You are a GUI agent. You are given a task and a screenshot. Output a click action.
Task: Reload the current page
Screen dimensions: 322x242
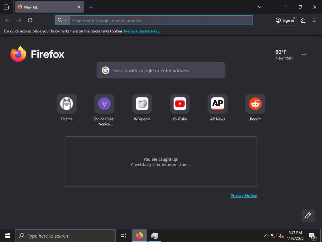click(30, 20)
